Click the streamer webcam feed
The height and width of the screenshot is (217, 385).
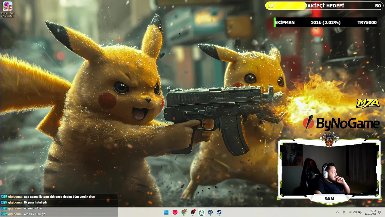coord(329,169)
